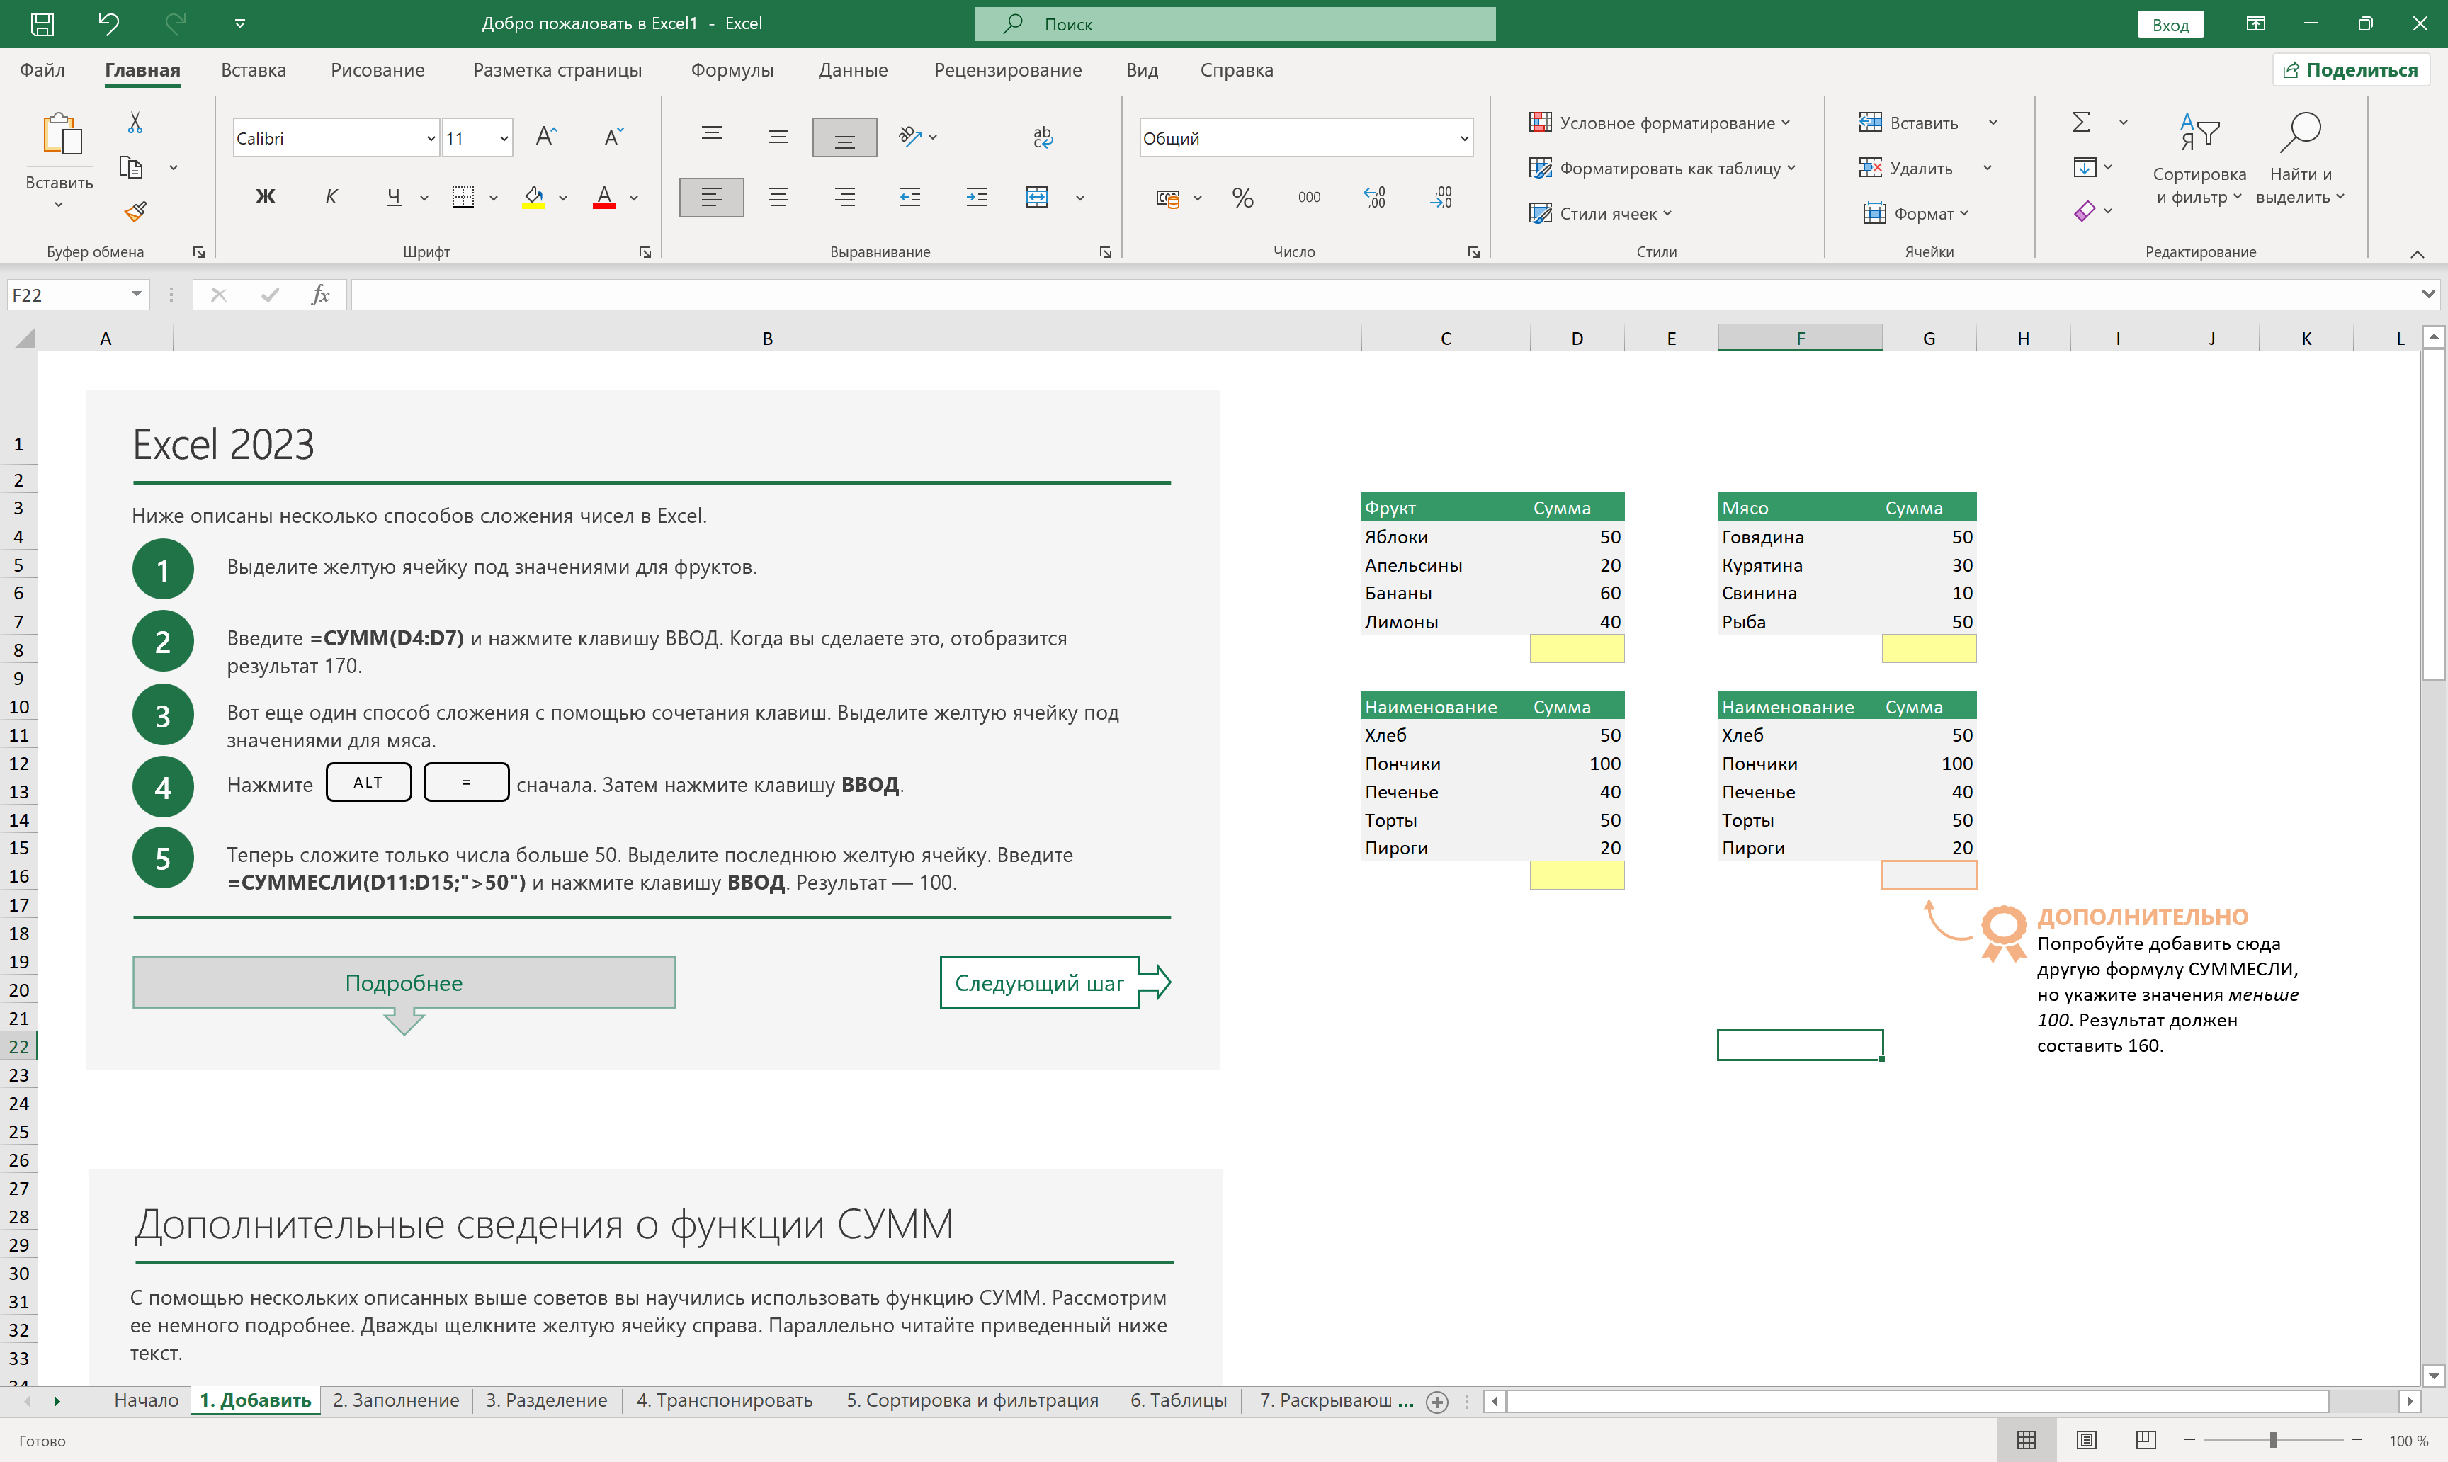
Task: Increase indent in the alignment group
Action: pyautogui.click(x=976, y=197)
